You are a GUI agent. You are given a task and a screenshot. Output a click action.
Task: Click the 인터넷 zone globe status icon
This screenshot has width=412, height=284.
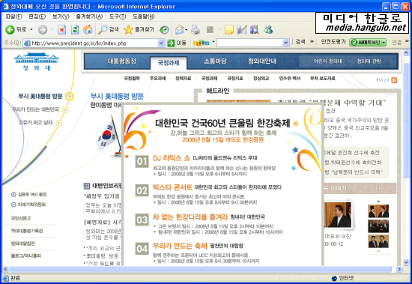[x=334, y=278]
